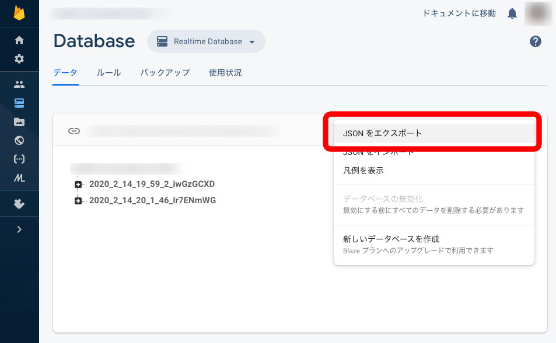Click the Firebase flame logo
Image resolution: width=556 pixels, height=343 pixels.
click(19, 13)
